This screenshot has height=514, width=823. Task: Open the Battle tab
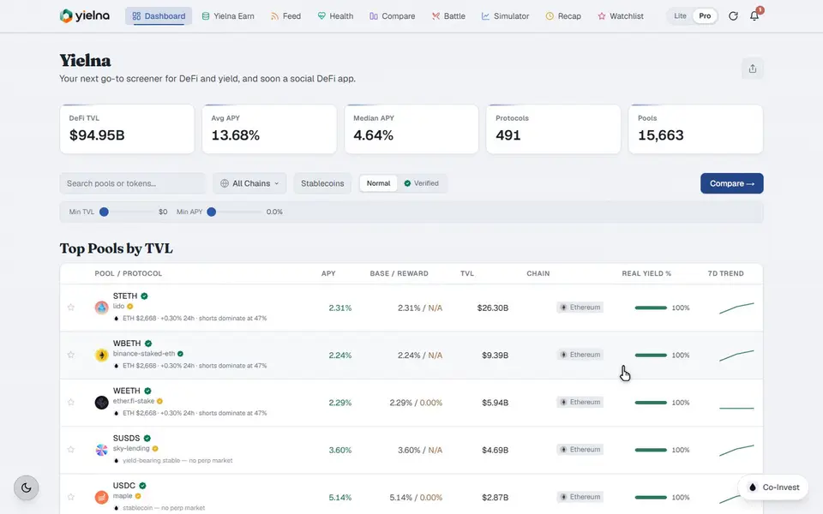[x=448, y=16]
